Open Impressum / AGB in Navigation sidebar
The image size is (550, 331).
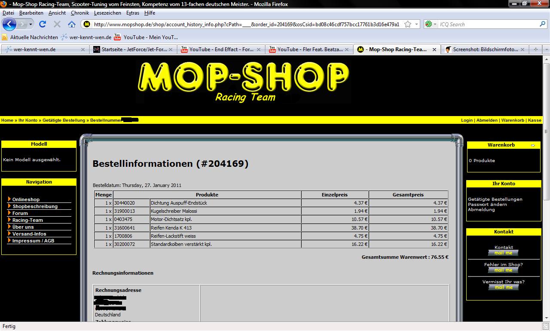click(x=33, y=241)
